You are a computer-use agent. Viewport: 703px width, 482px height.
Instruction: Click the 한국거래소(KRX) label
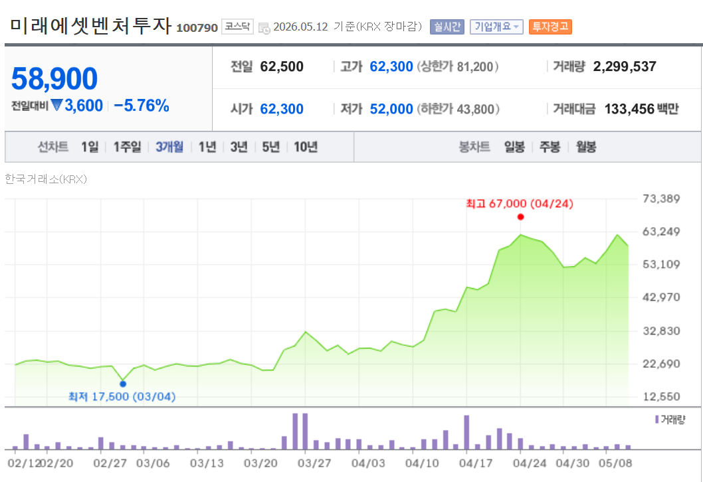click(46, 179)
